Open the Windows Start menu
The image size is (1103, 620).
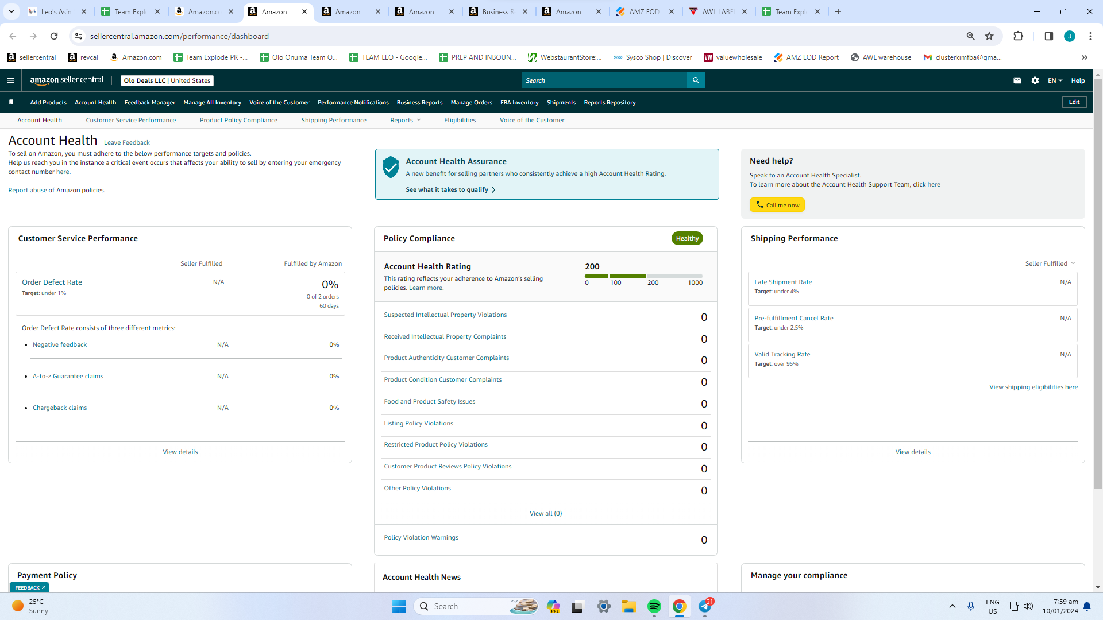399,606
